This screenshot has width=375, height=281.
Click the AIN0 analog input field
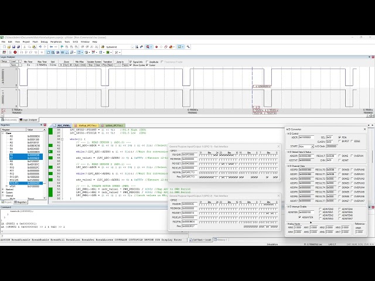(x=298, y=228)
